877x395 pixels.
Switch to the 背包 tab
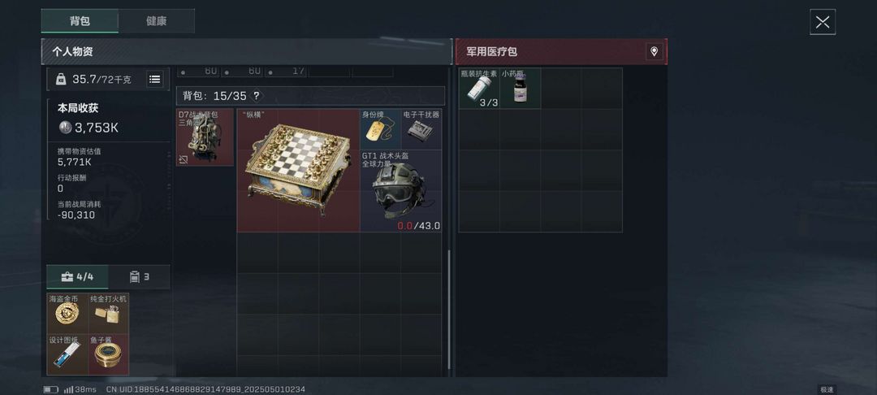point(80,21)
